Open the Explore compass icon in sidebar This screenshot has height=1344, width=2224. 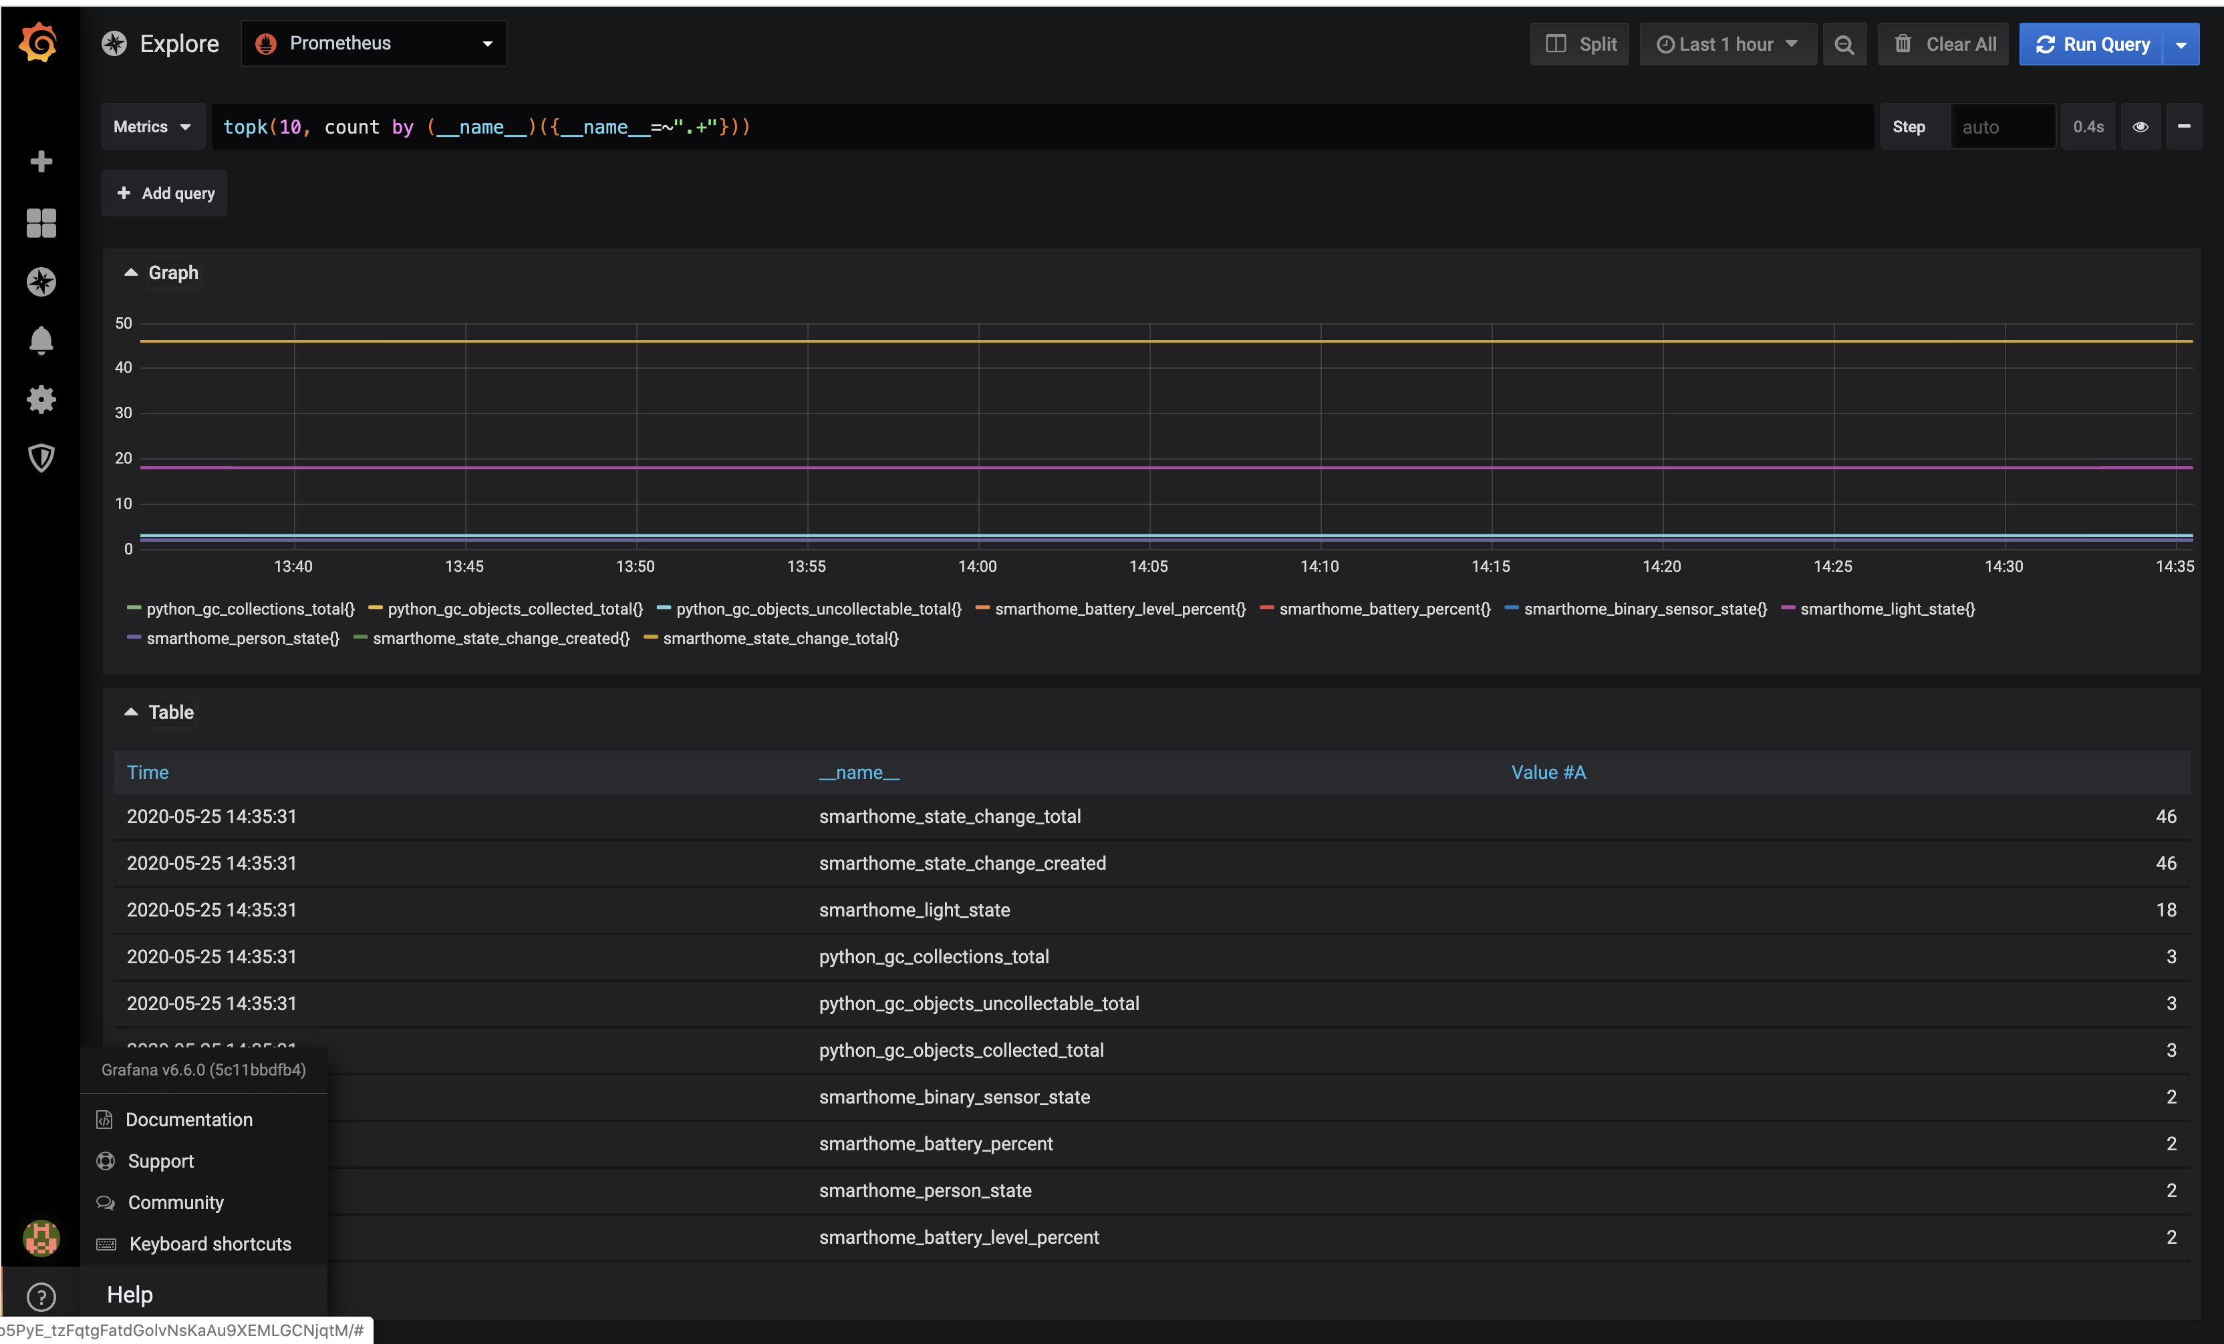[x=41, y=283]
